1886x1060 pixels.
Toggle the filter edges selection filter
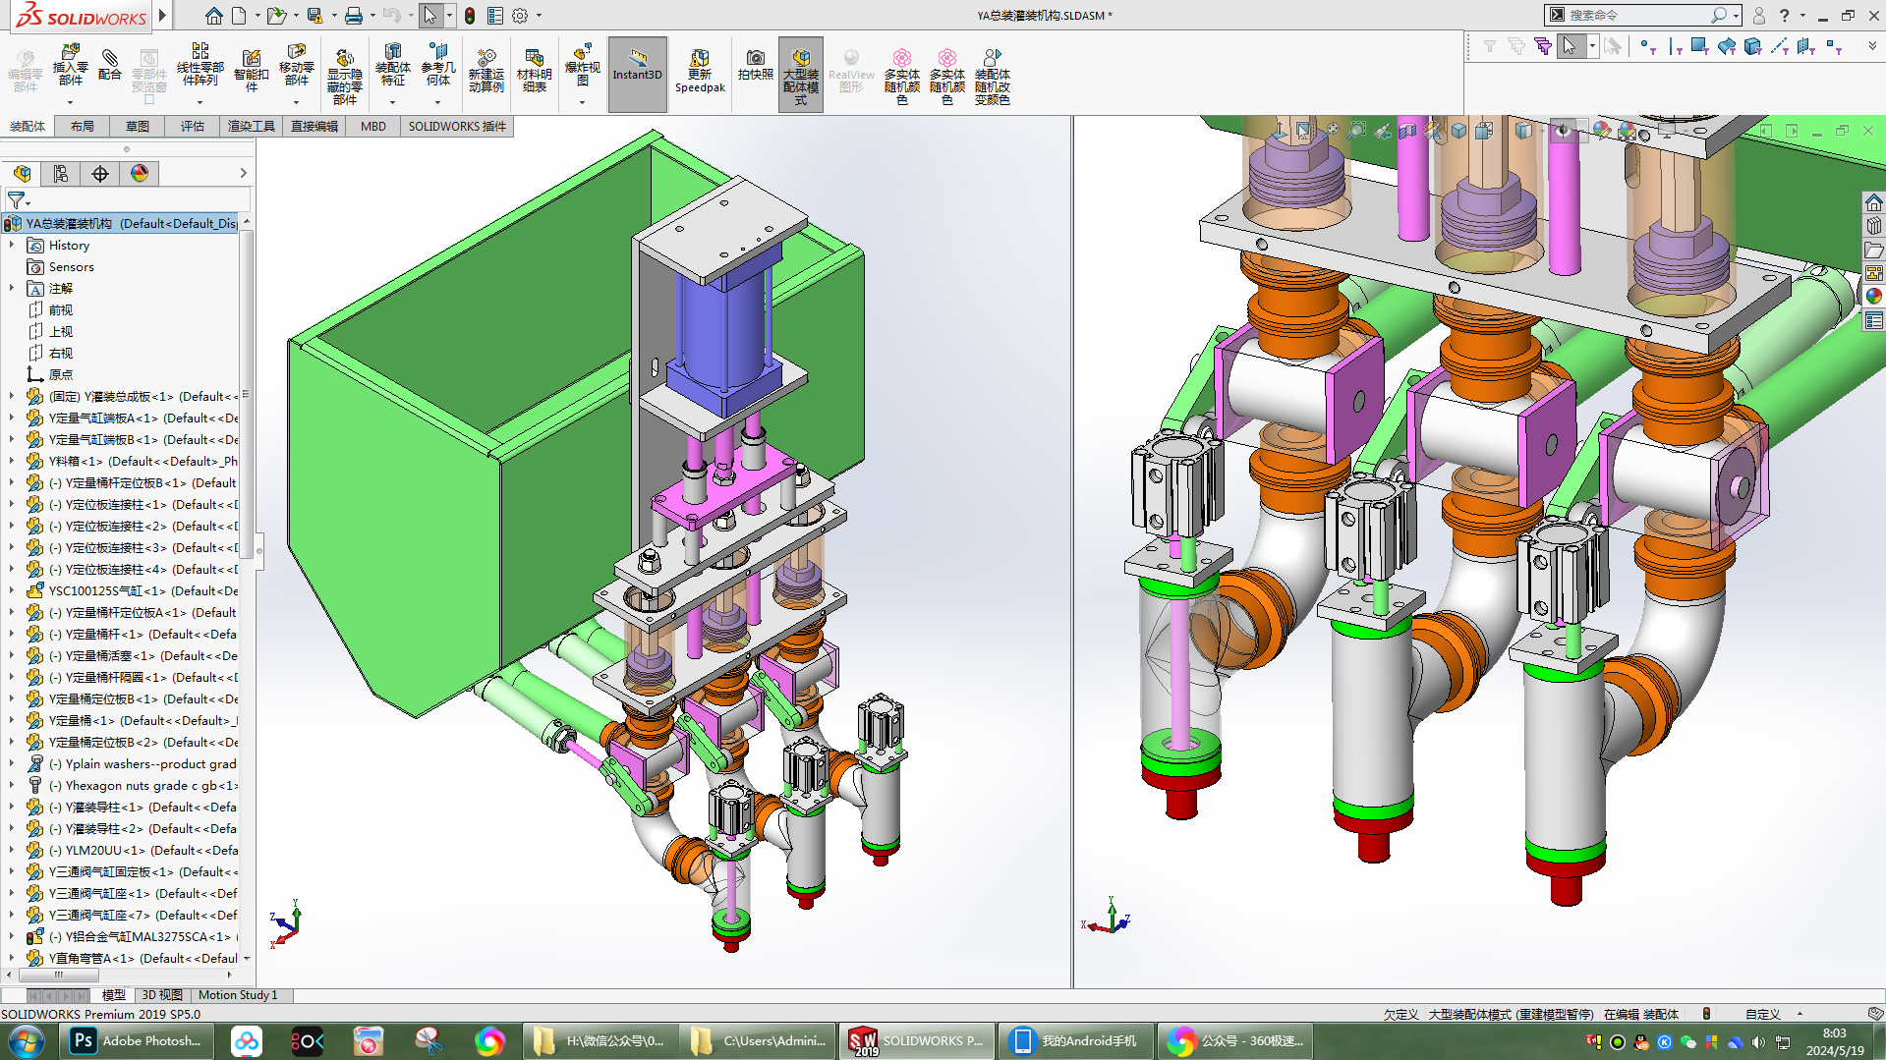[x=1675, y=46]
